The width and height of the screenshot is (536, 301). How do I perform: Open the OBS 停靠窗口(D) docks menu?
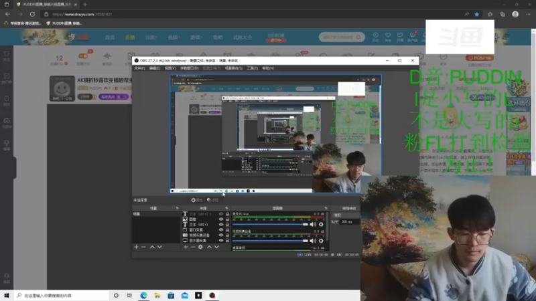tap(189, 68)
